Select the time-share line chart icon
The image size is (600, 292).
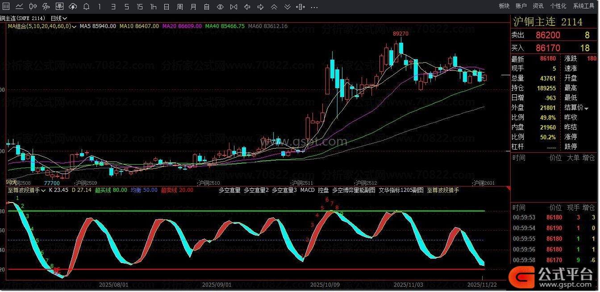point(19,7)
